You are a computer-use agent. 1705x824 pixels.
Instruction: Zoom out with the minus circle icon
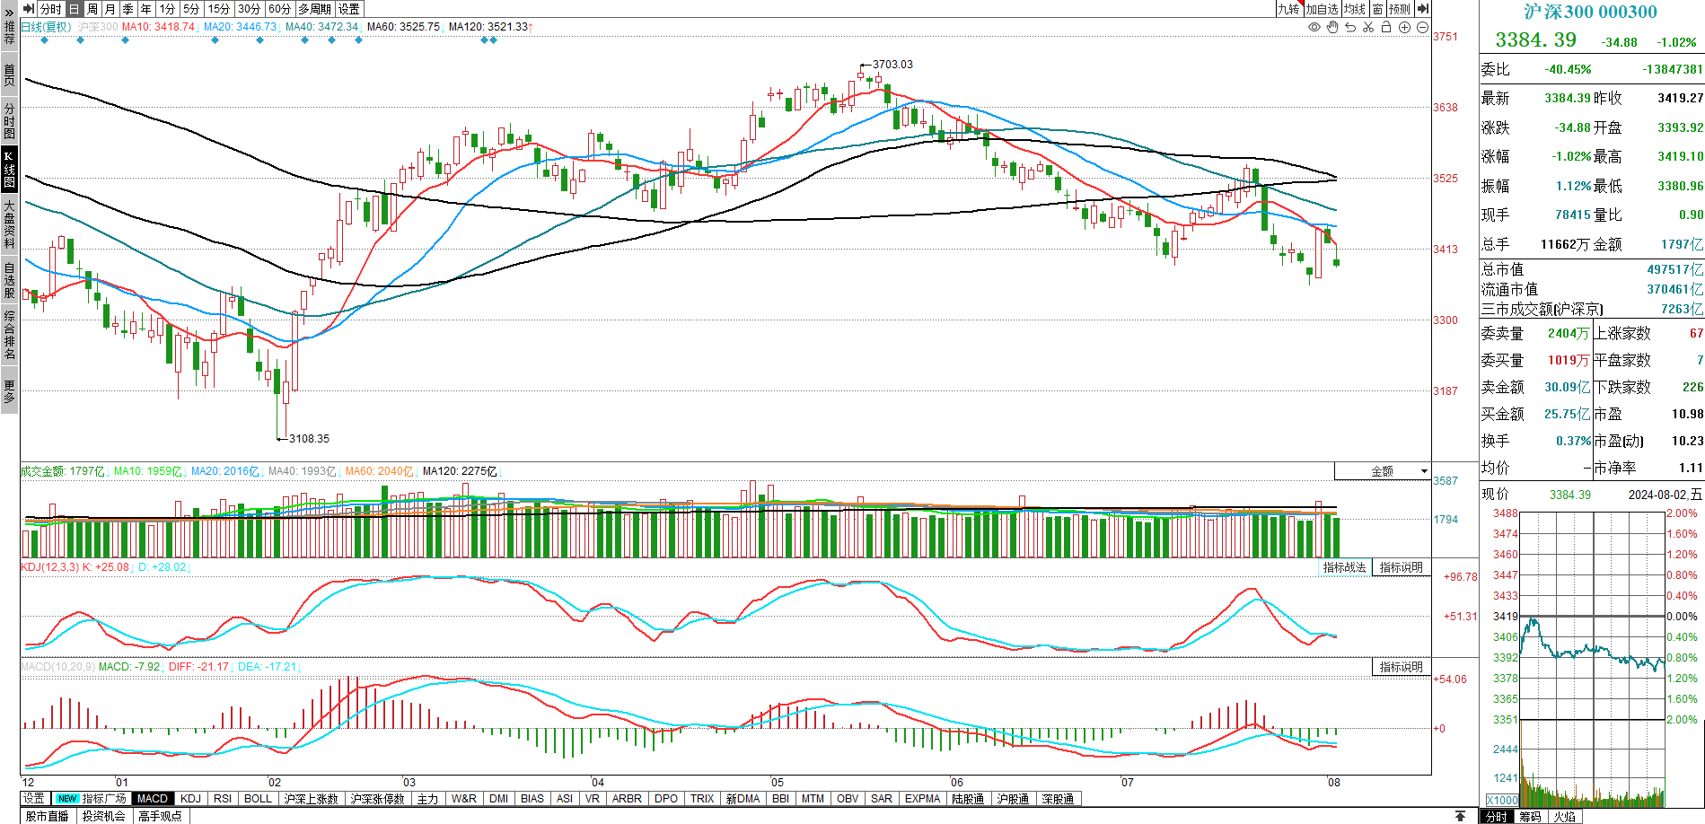click(1422, 28)
